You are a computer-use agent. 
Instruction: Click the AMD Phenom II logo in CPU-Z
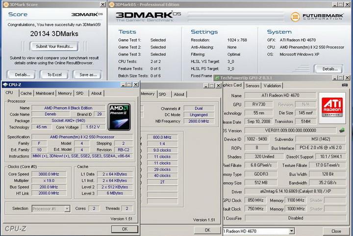click(x=119, y=117)
